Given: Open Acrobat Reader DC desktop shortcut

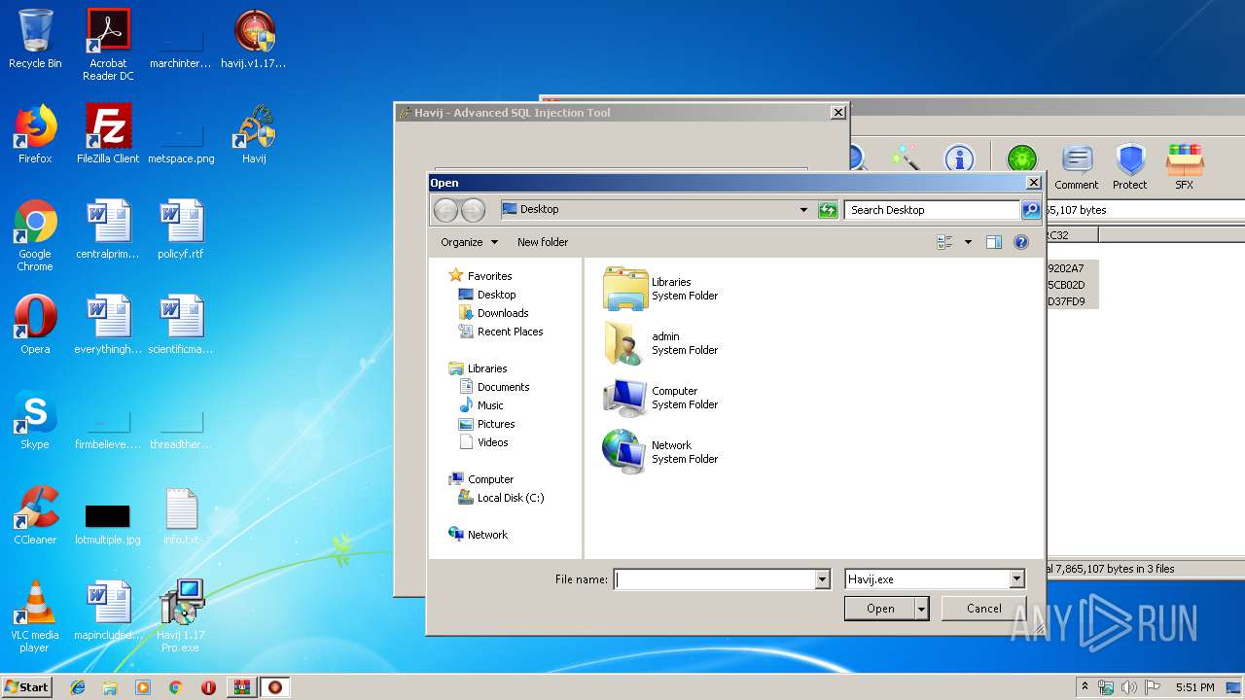Looking at the screenshot, I should (108, 45).
